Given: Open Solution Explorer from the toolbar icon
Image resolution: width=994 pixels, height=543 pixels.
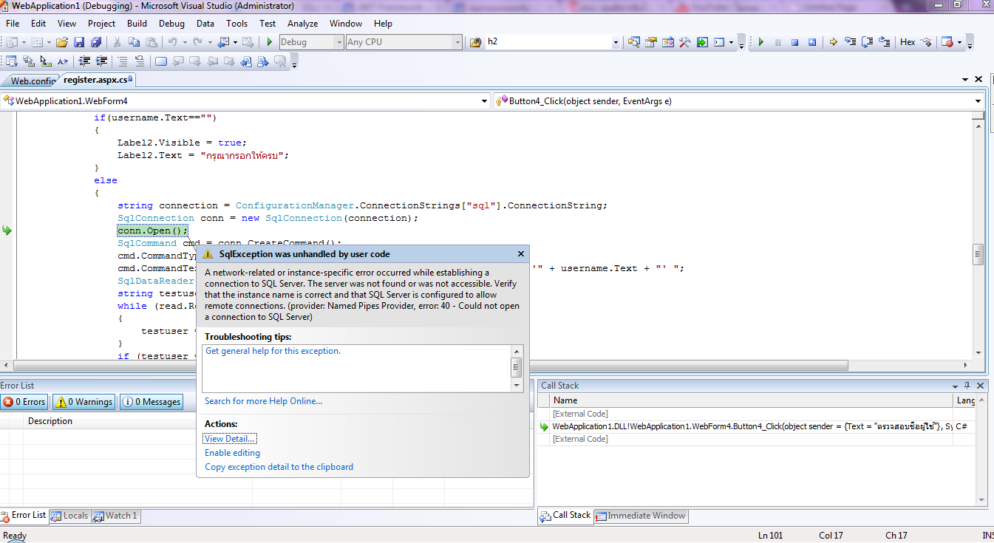Looking at the screenshot, I should pos(633,42).
